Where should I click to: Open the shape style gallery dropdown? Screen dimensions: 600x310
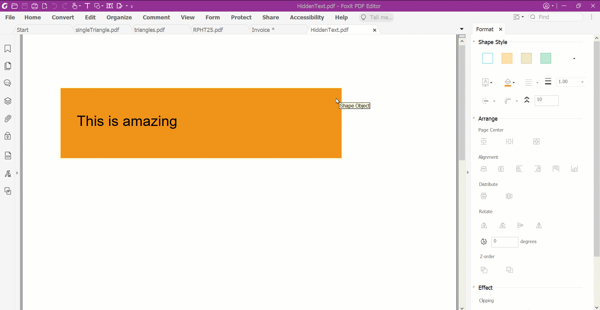(x=574, y=58)
